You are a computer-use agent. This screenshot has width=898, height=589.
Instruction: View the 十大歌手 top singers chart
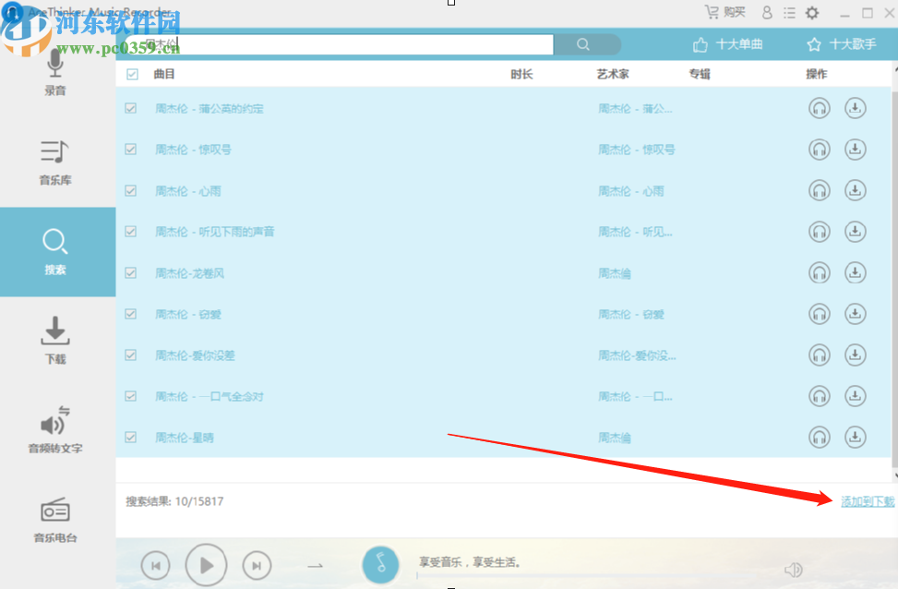point(842,43)
